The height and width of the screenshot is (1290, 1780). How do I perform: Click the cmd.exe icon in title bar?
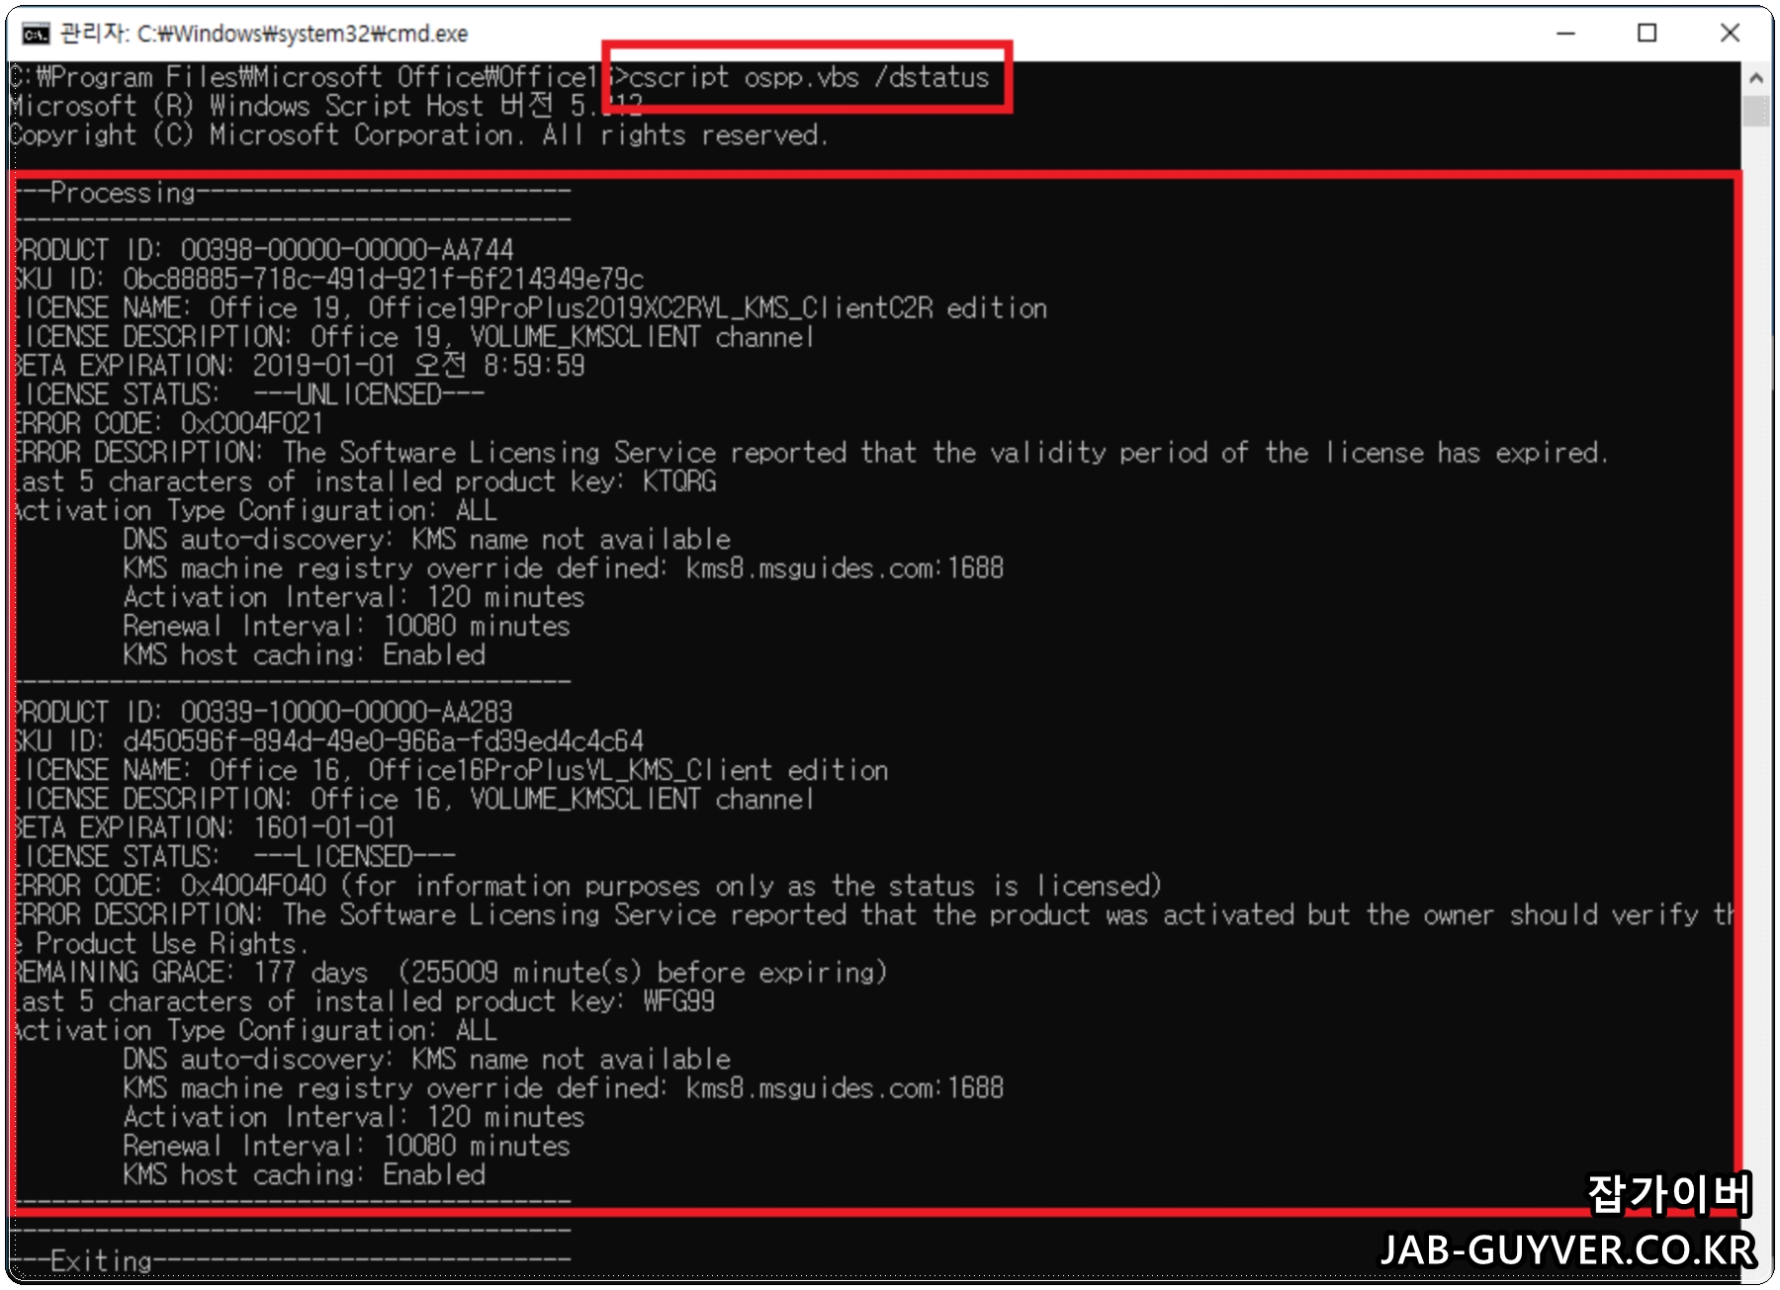[x=37, y=35]
